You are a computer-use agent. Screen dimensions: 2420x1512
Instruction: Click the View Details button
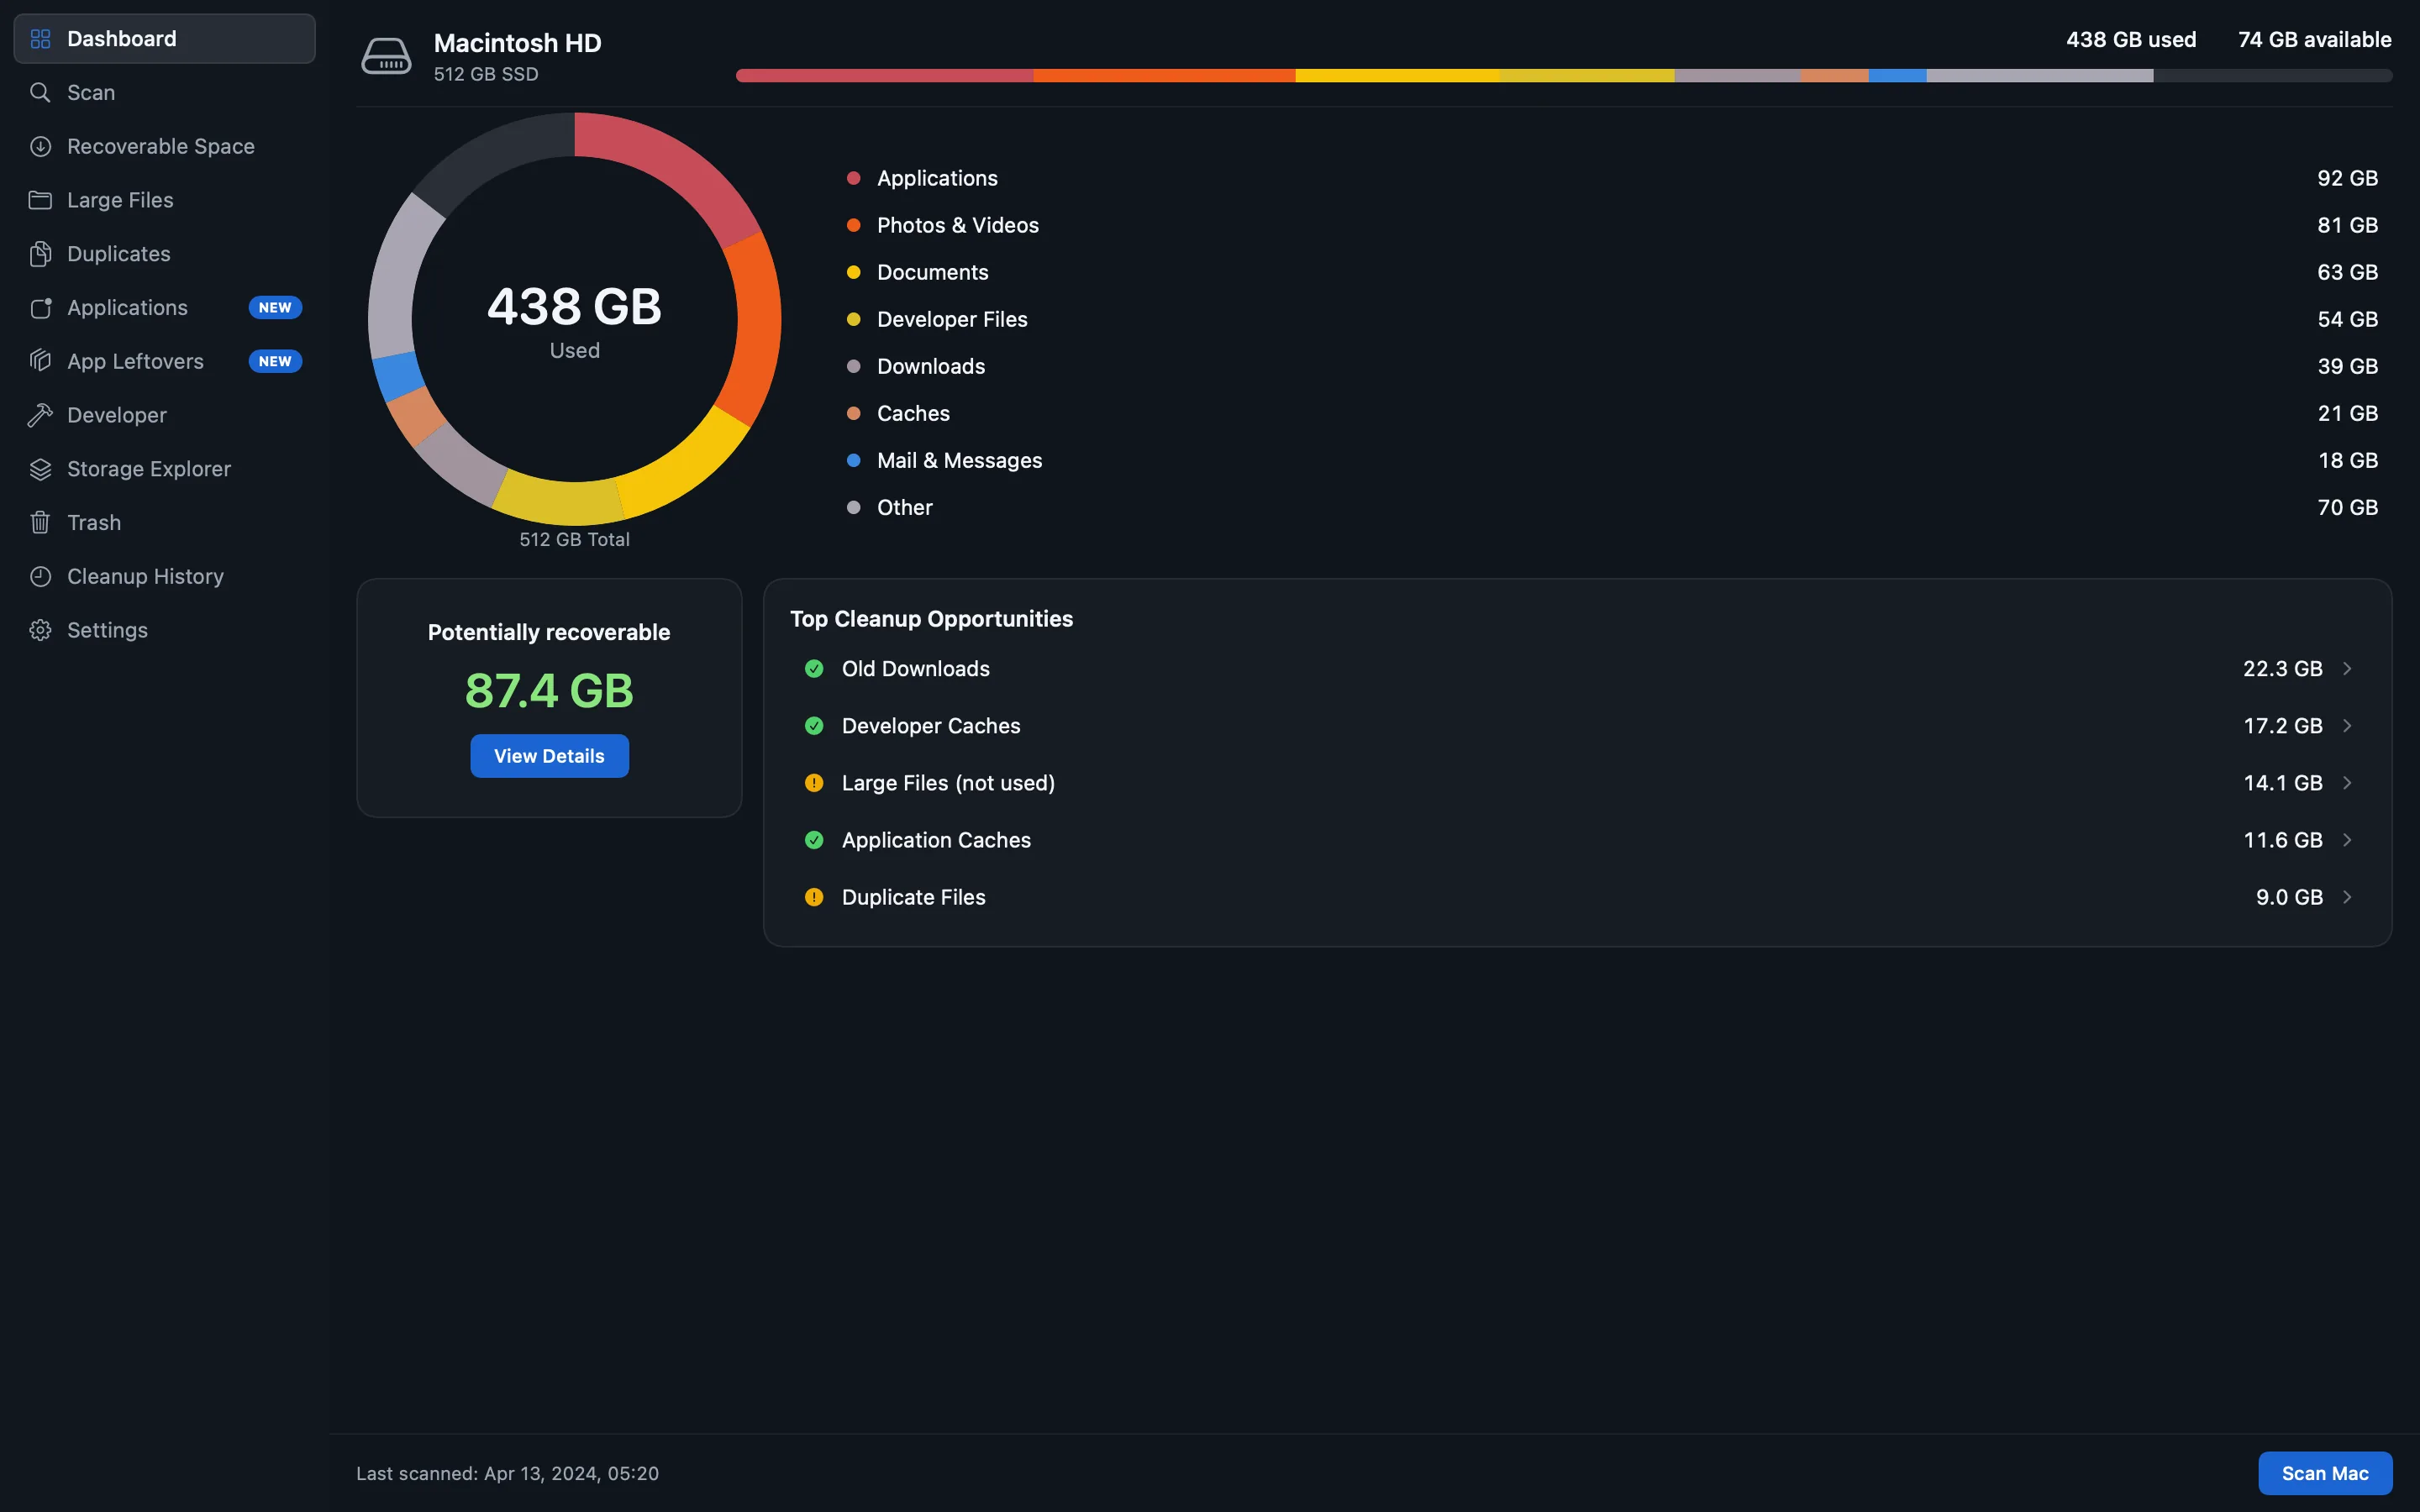coord(549,756)
